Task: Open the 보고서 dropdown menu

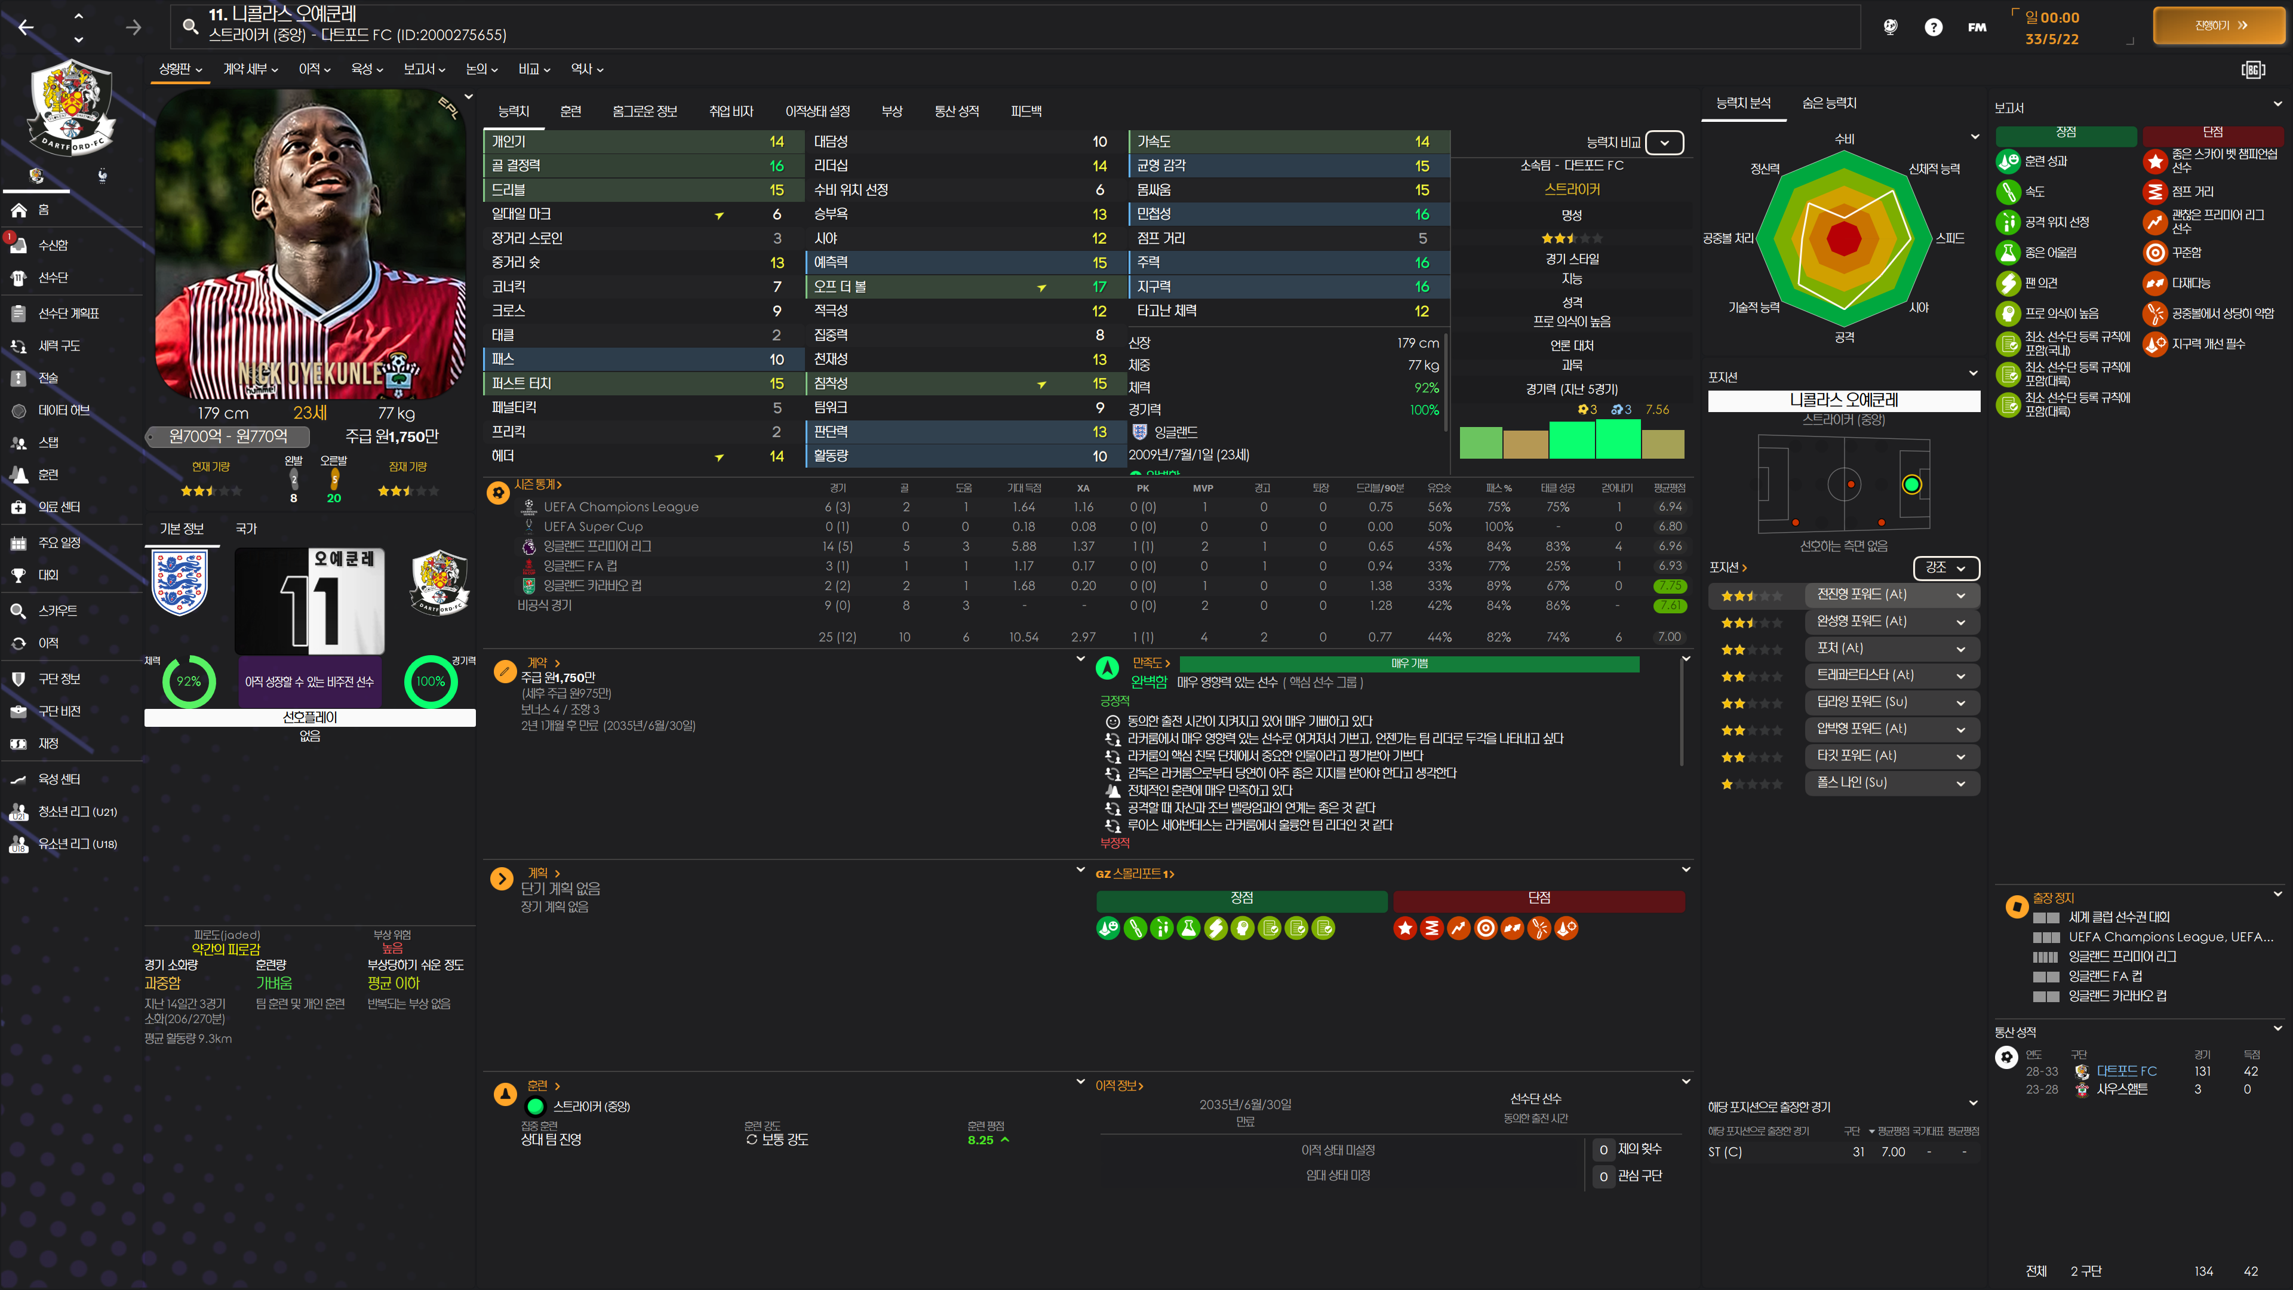Action: tap(425, 69)
